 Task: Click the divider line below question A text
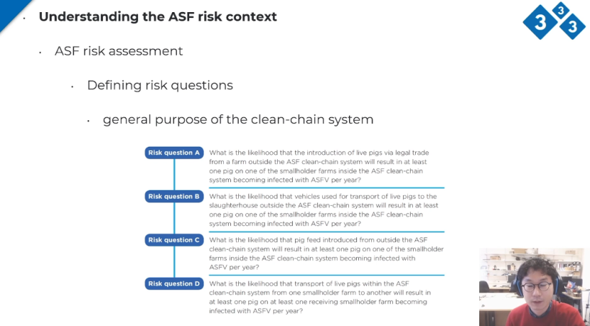click(327, 188)
